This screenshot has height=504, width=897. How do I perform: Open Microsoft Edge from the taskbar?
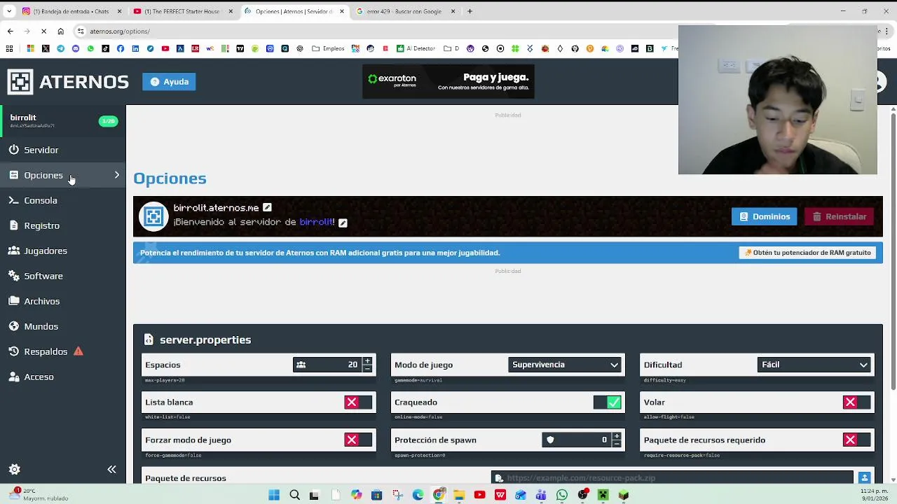[418, 495]
